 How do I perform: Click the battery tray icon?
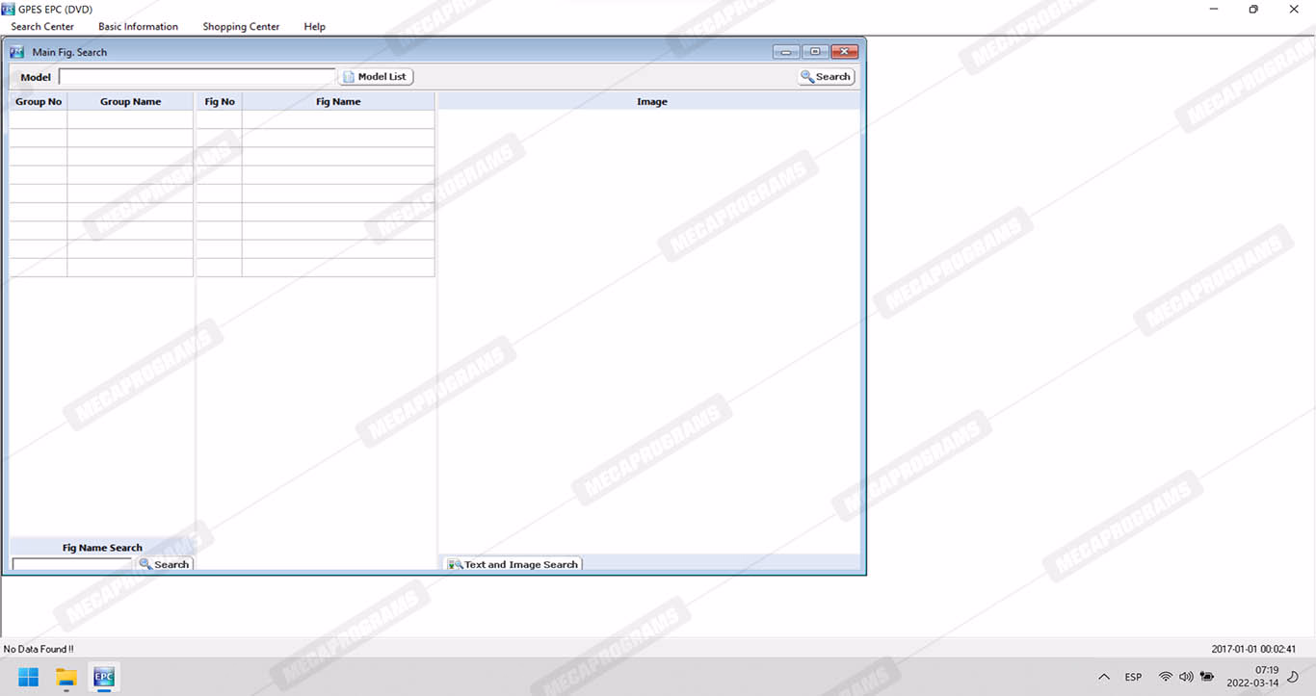click(1207, 678)
